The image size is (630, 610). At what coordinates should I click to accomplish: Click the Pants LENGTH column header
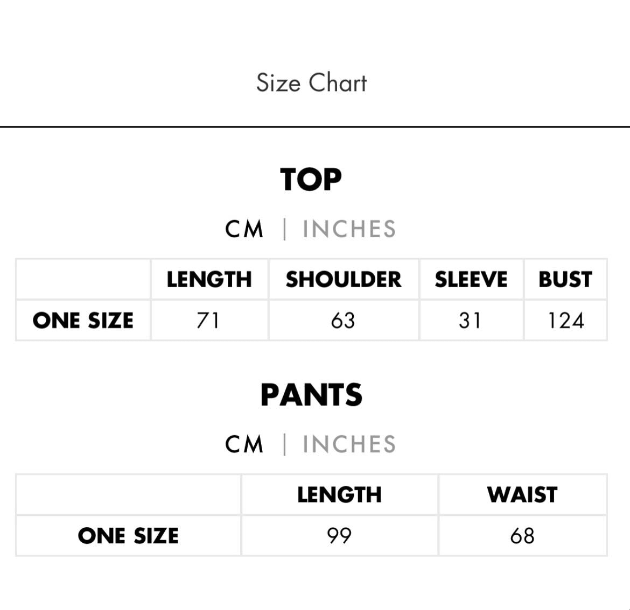[339, 495]
